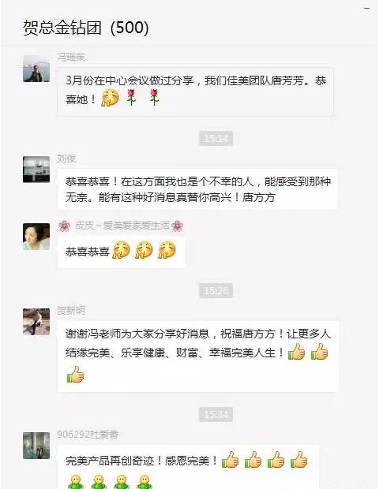This screenshot has height=489, width=383.
Task: Click the sender name 刘俊
Action: point(66,159)
